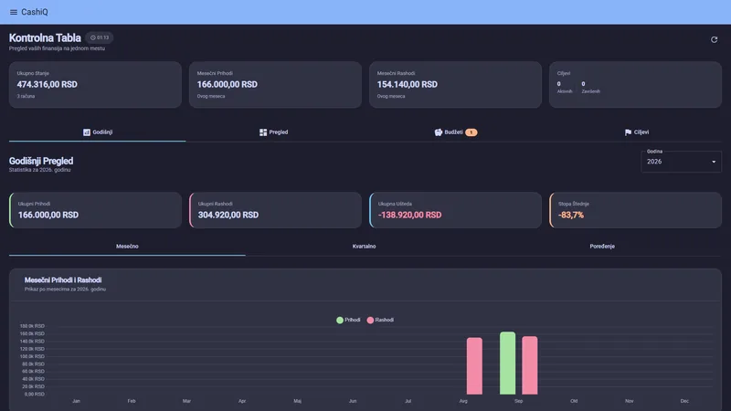Switch to the Ciljevi tab

click(x=636, y=132)
